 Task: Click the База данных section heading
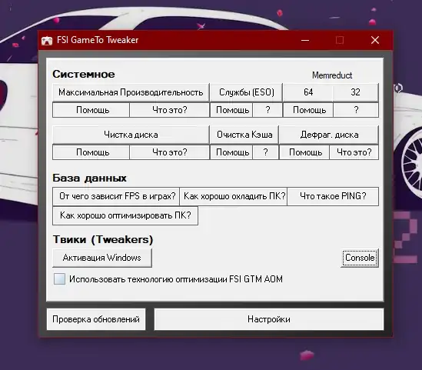tap(89, 178)
